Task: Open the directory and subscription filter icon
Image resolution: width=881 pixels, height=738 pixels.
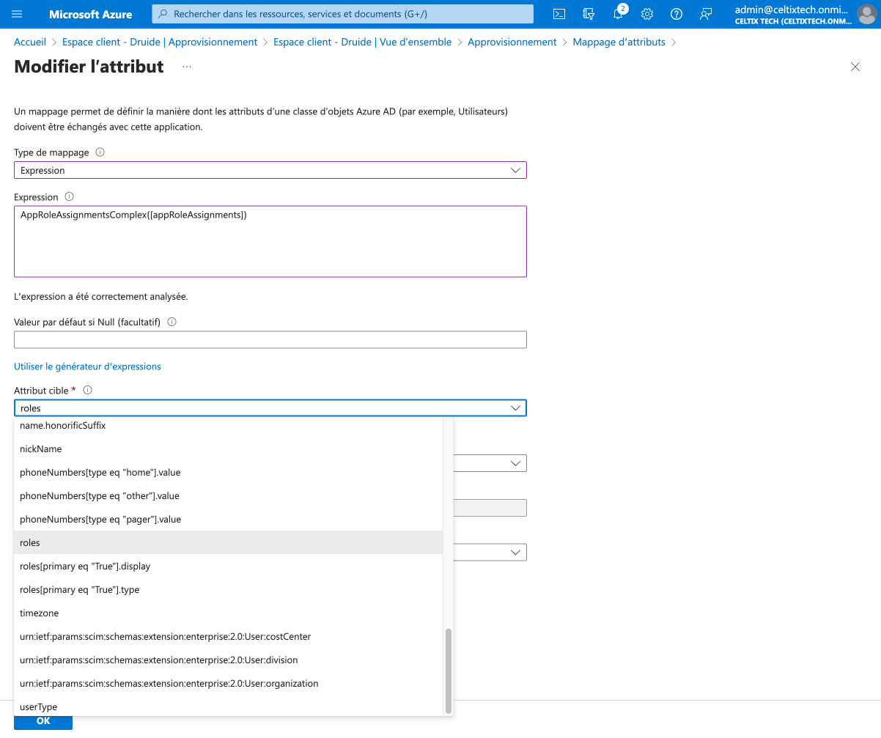Action: point(588,14)
